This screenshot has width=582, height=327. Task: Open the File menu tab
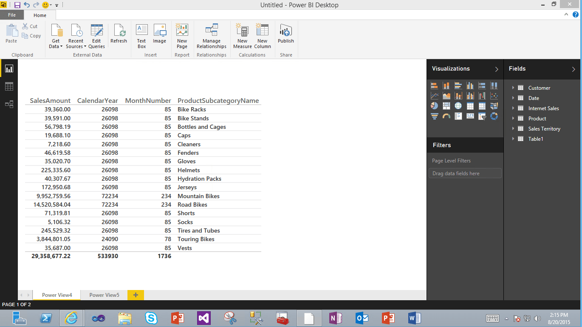[x=12, y=15]
